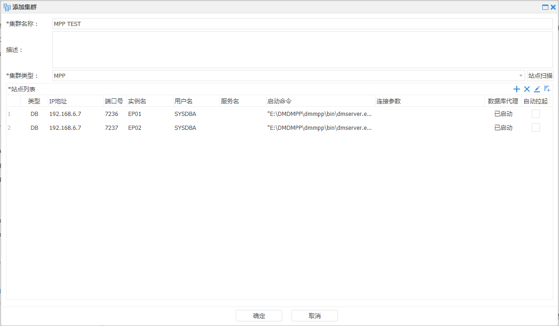Click the batch add sites icon
The height and width of the screenshot is (326, 559).
(x=547, y=89)
